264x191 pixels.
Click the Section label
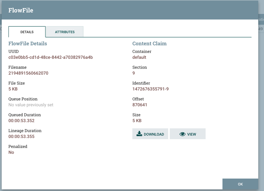[x=140, y=67]
